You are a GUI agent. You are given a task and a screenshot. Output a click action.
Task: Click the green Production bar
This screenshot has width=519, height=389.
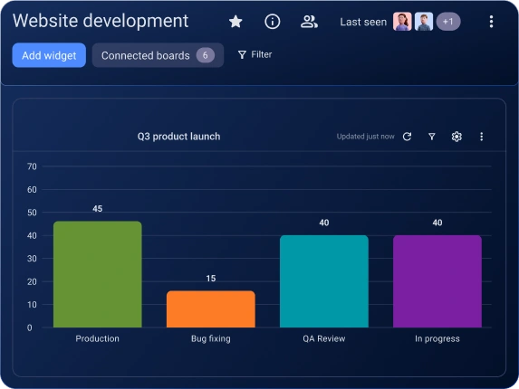coord(98,274)
